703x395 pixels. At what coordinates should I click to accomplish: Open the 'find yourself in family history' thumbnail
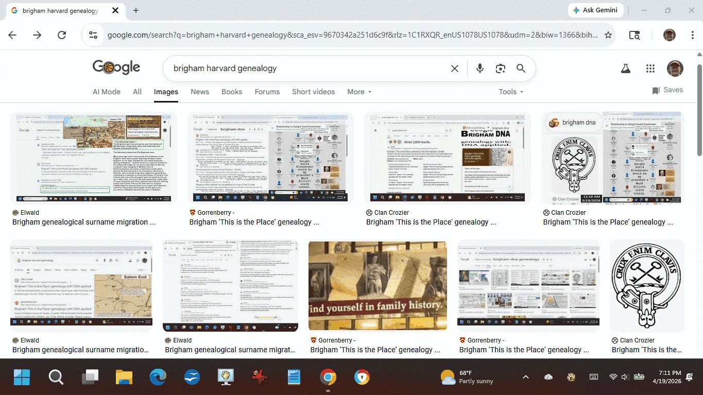[x=378, y=286]
